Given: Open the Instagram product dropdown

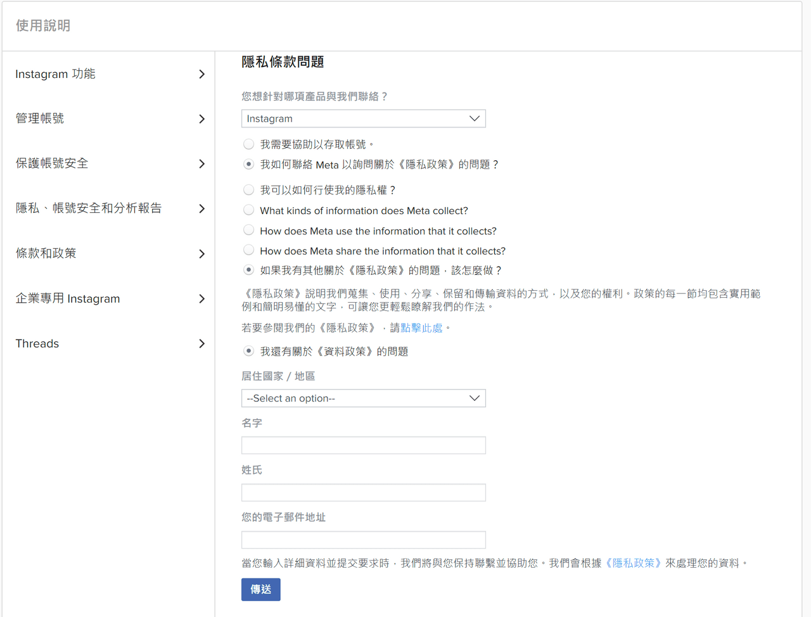Looking at the screenshot, I should (x=363, y=118).
